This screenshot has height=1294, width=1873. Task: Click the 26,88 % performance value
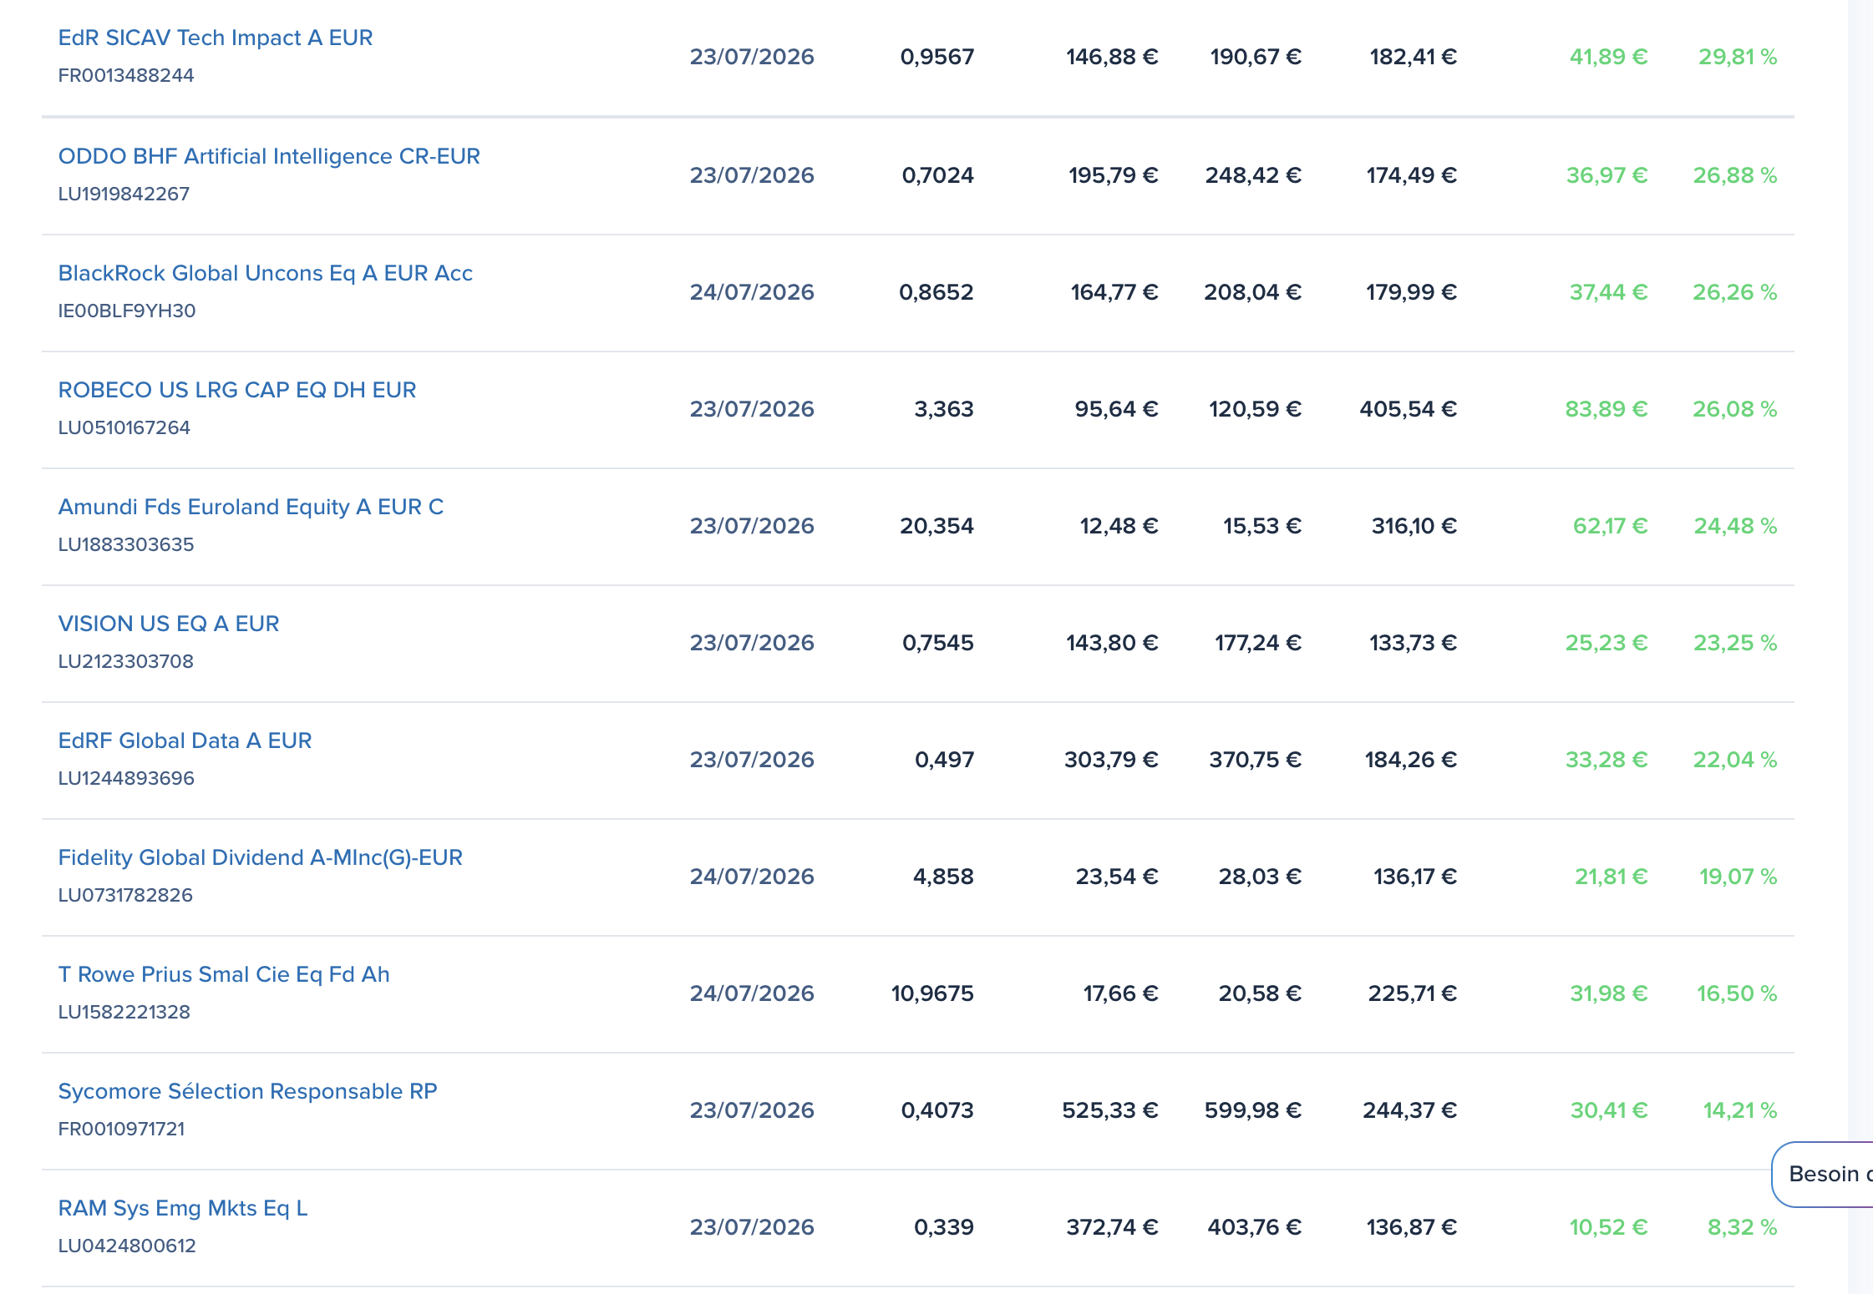pos(1735,175)
